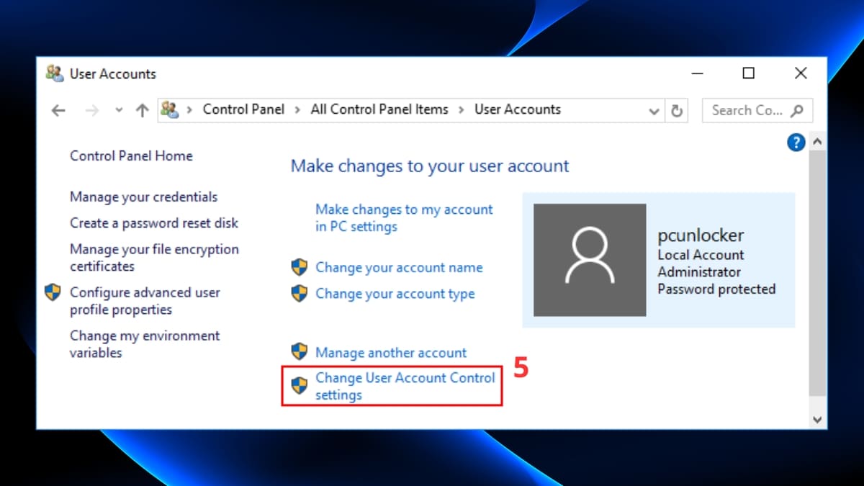Image resolution: width=864 pixels, height=486 pixels.
Task: Select Control Panel Home in sidebar
Action: coord(131,156)
